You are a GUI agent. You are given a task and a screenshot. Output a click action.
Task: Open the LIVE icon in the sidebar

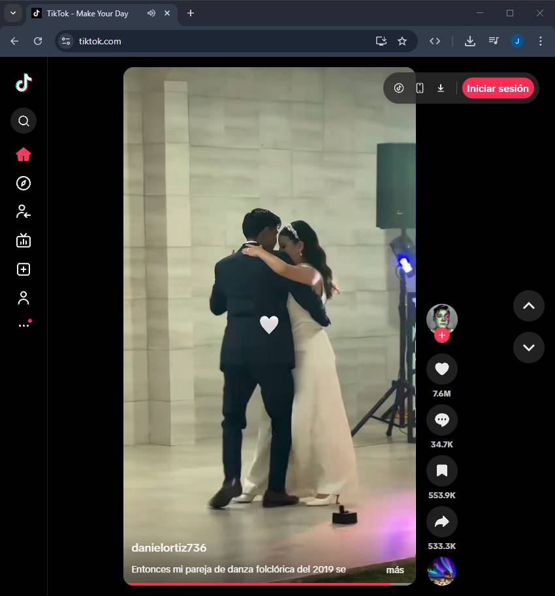24,241
